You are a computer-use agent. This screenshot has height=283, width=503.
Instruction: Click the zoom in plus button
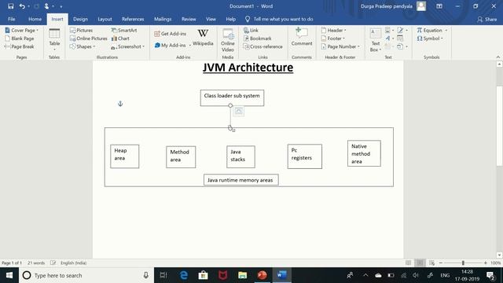tap(486, 263)
